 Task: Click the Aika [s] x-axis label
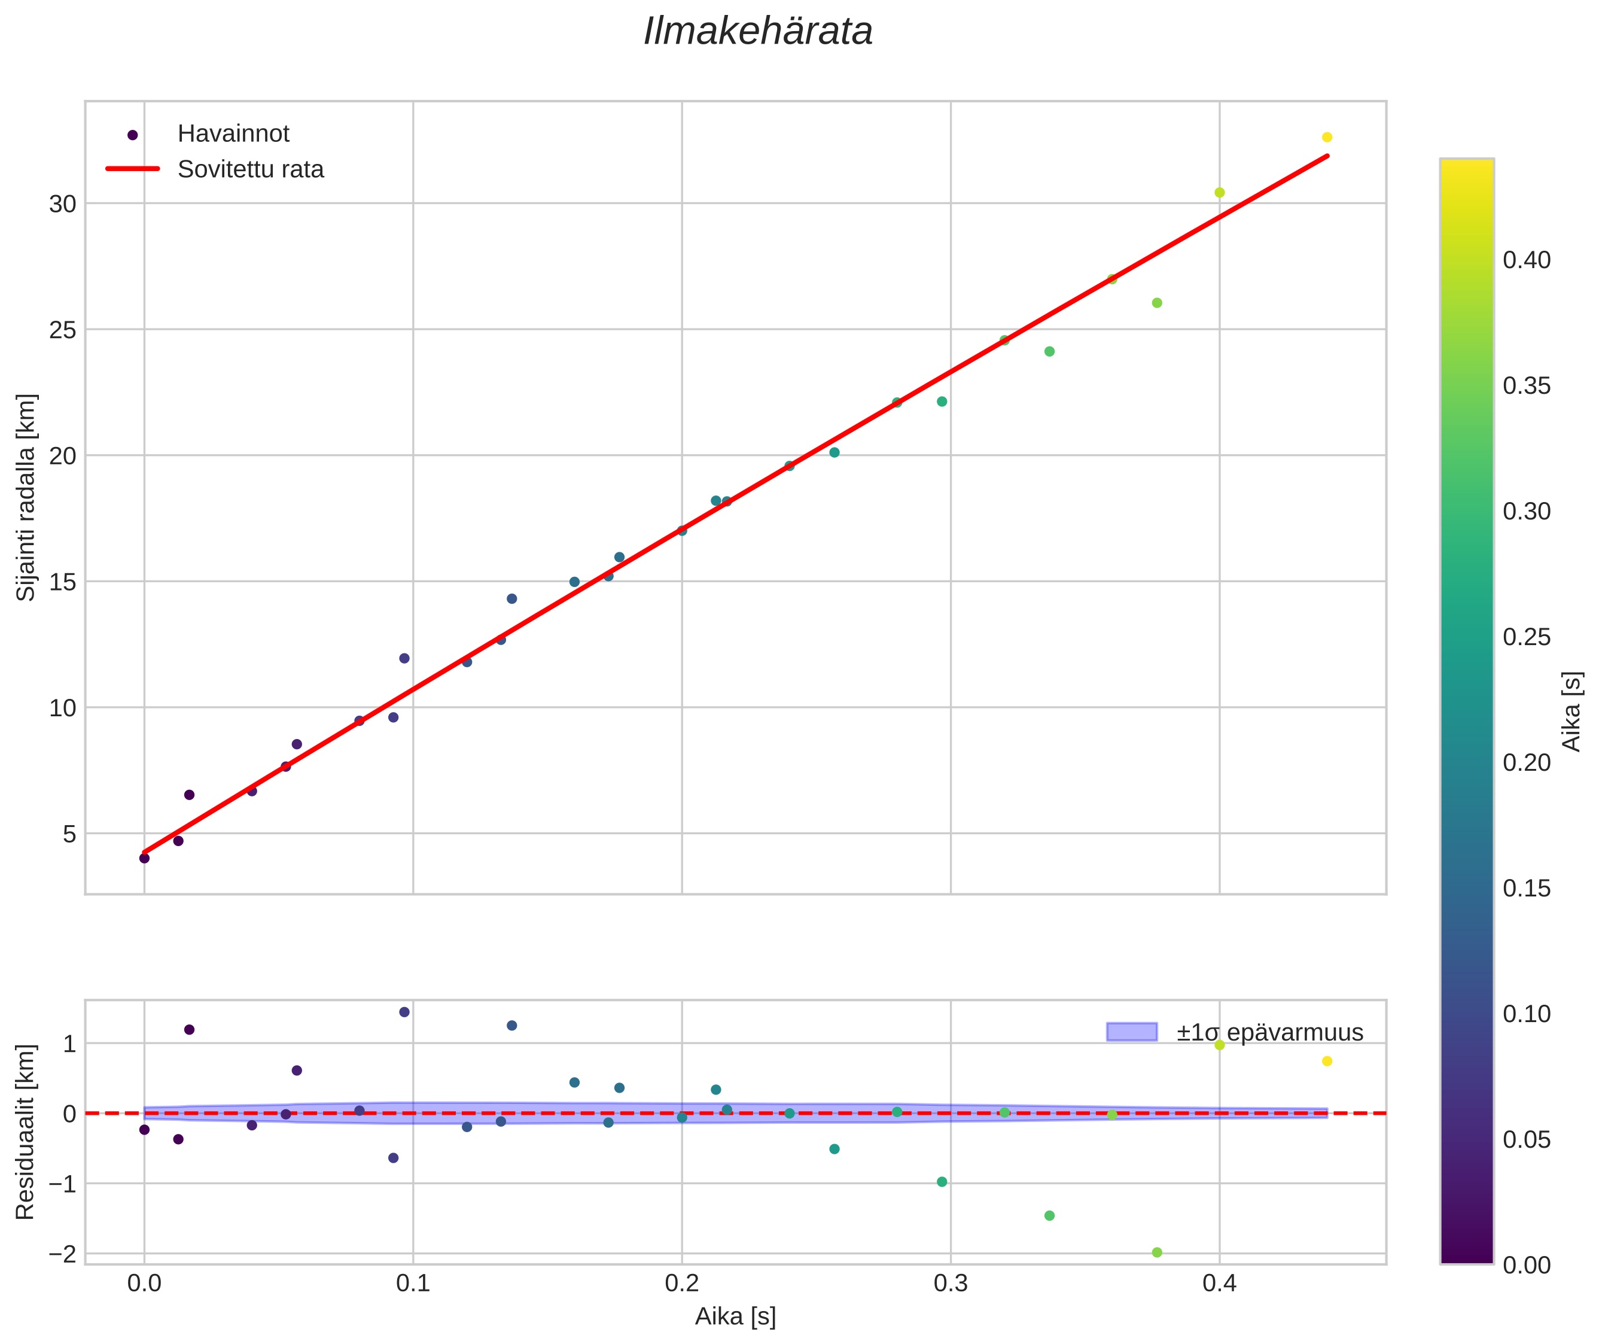coord(735,1316)
